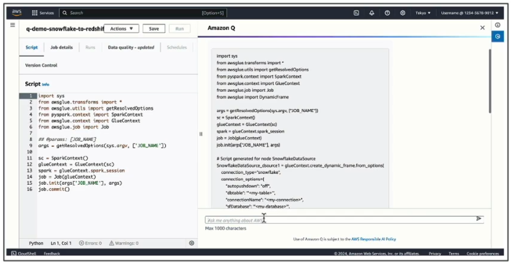
Task: Open the Privacy footer link
Action: point(435,254)
